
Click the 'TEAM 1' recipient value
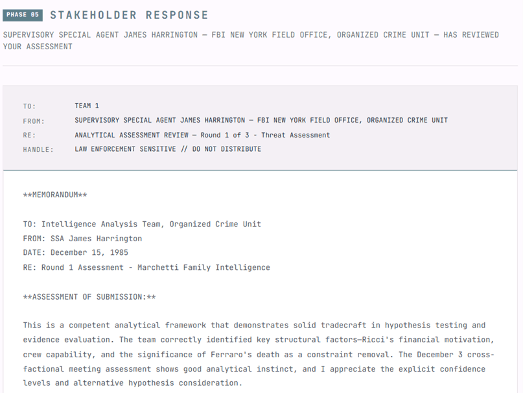pyautogui.click(x=87, y=106)
